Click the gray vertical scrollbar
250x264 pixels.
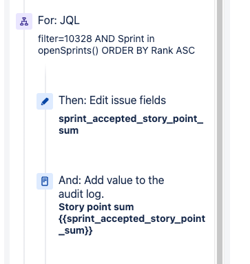click(220, 132)
